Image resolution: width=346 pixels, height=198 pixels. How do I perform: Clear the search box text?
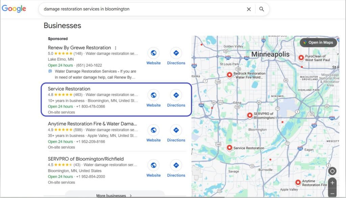point(249,9)
